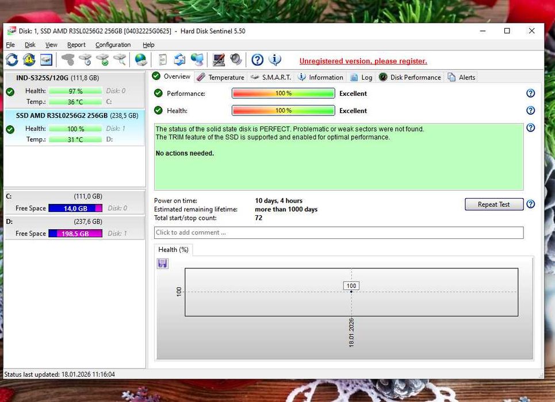Click the comment input field

[x=339, y=233]
